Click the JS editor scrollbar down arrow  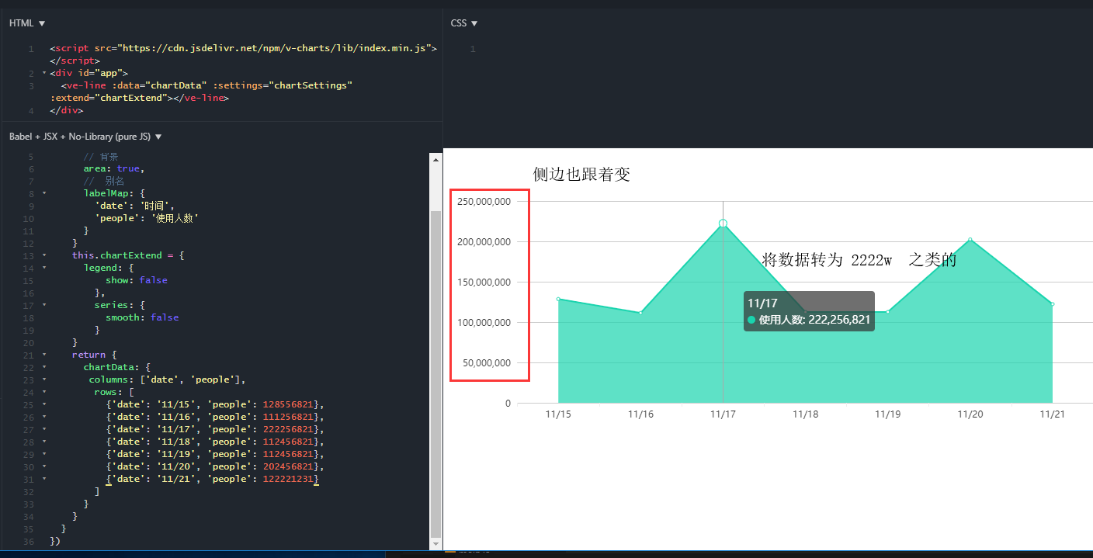tap(436, 544)
